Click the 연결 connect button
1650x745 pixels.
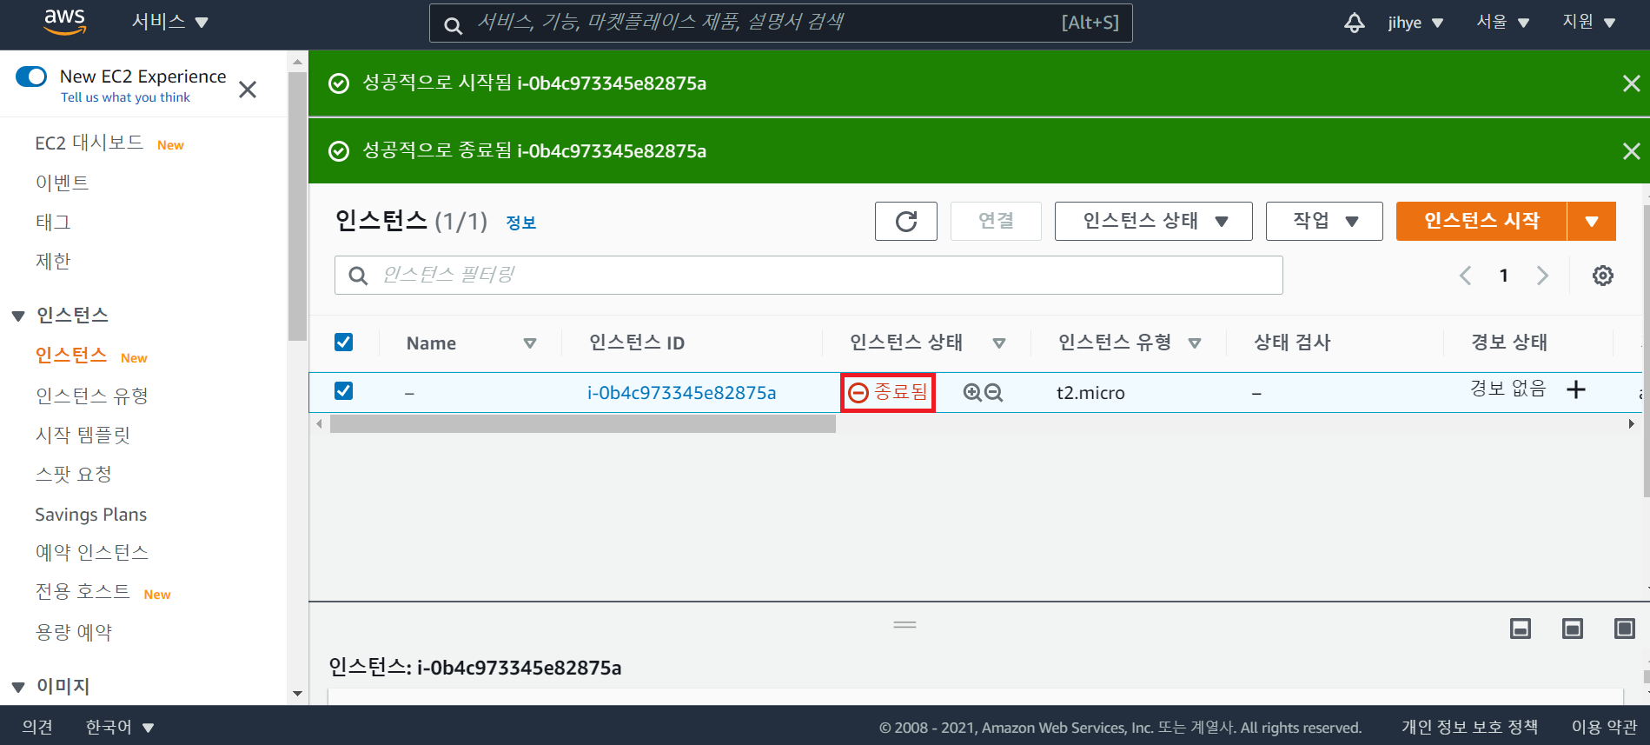tap(996, 221)
